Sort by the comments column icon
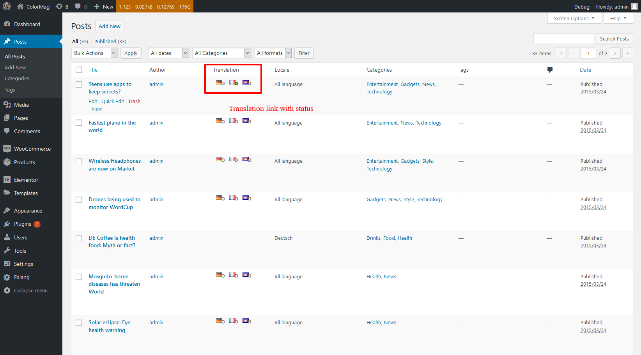Screen dimensions: 641x355 click(x=550, y=70)
